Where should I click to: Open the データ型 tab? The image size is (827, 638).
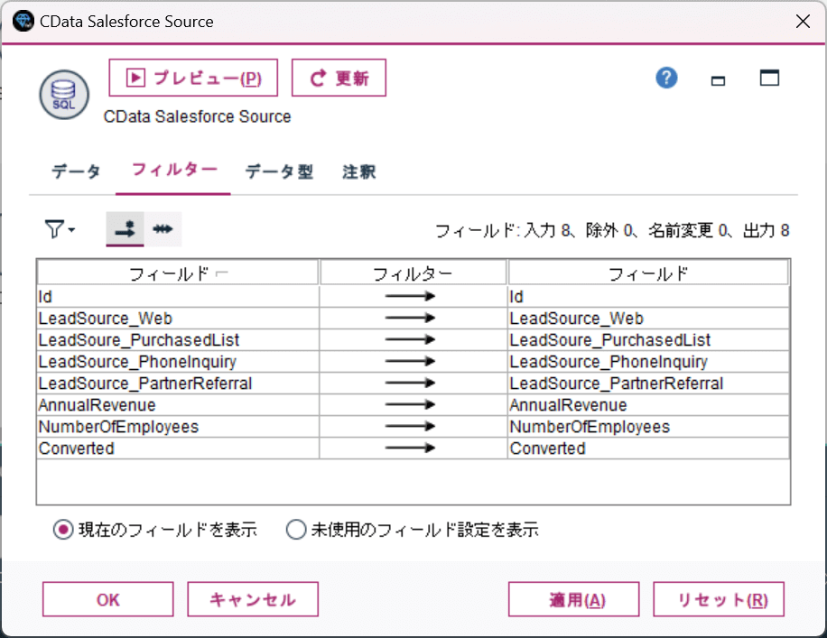point(279,171)
